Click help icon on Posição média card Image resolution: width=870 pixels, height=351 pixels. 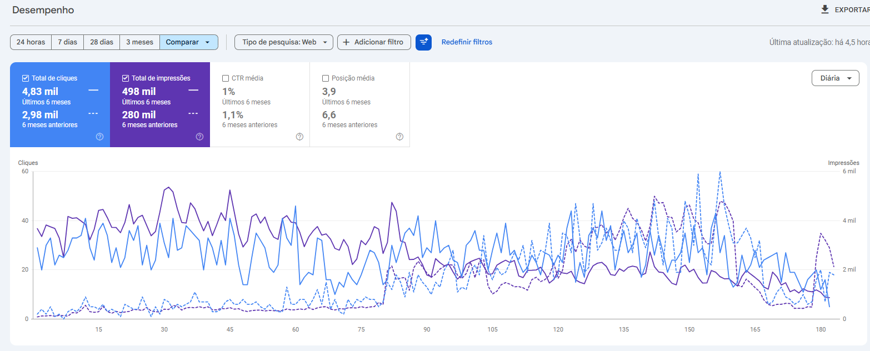[399, 137]
